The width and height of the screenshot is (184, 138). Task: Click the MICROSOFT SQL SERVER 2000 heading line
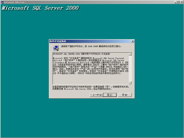click(x=81, y=54)
